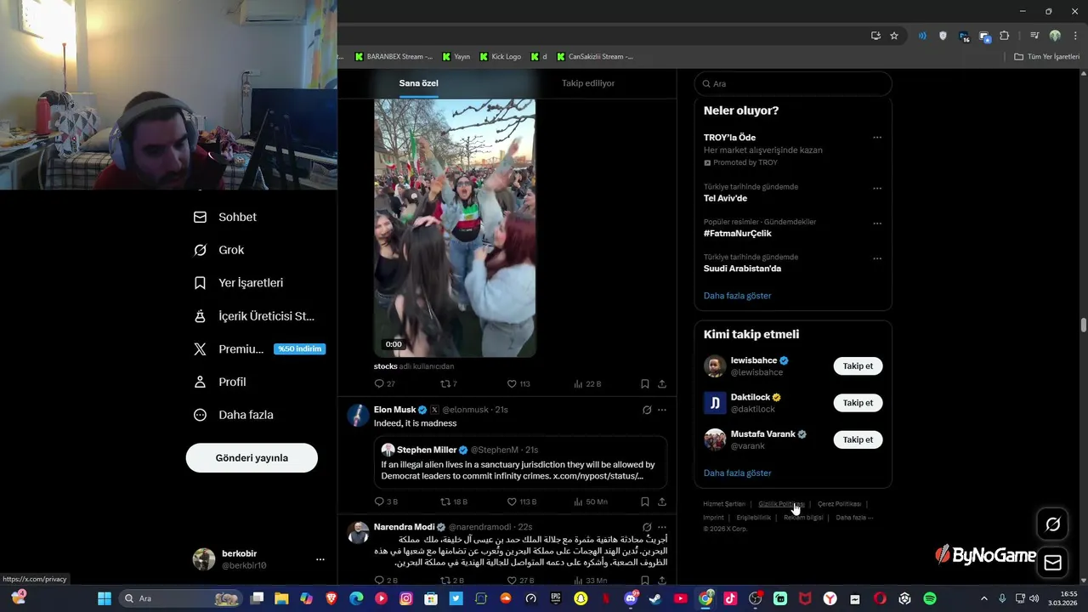View analytics of the stocks video post
The width and height of the screenshot is (1088, 612).
click(x=587, y=384)
